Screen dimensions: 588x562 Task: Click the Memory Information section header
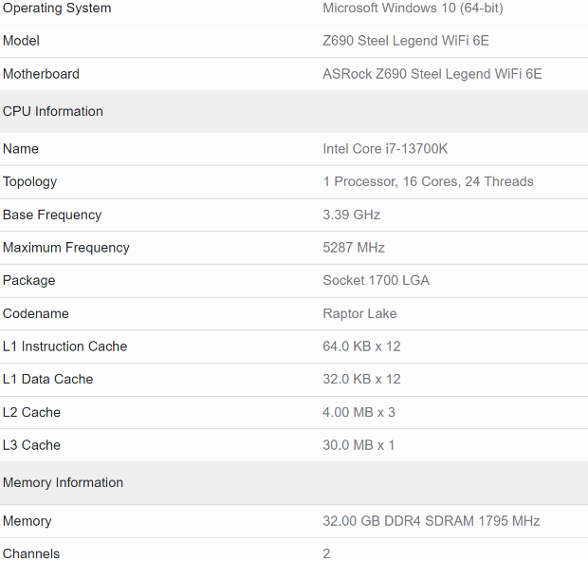click(x=64, y=482)
